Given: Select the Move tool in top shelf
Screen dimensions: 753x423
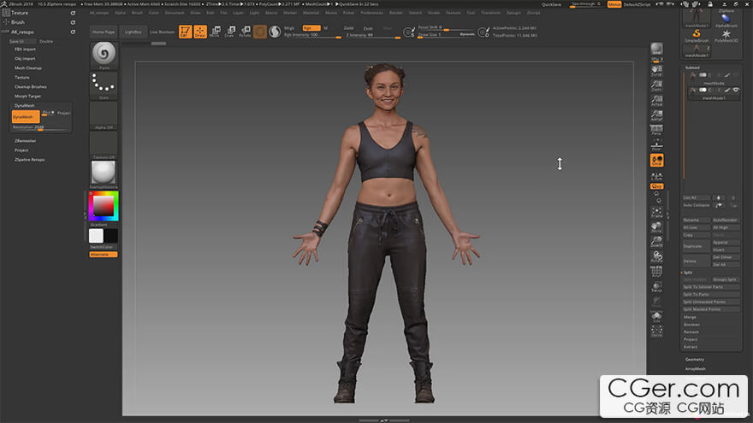Looking at the screenshot, I should [x=215, y=32].
